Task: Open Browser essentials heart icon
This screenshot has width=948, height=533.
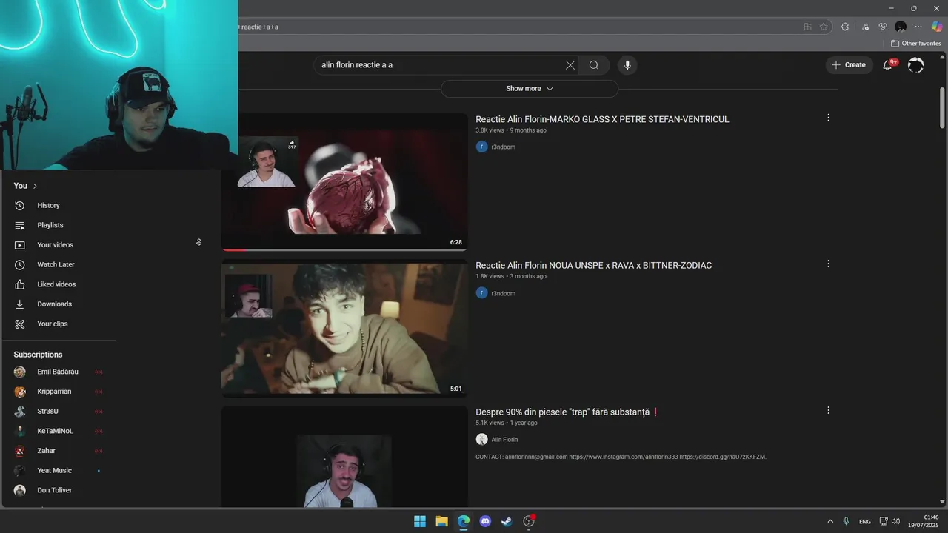Action: [x=883, y=27]
